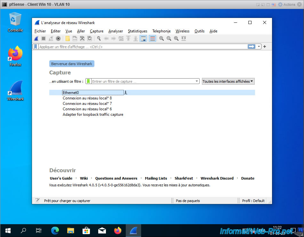304x237 pixels.
Task: Expand the capture filter dropdown arrow
Action: (x=196, y=81)
